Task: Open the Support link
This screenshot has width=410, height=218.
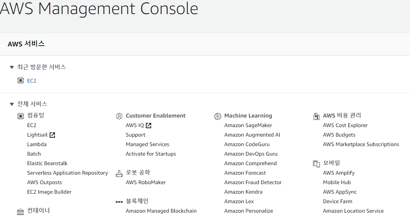Action: pyautogui.click(x=136, y=135)
